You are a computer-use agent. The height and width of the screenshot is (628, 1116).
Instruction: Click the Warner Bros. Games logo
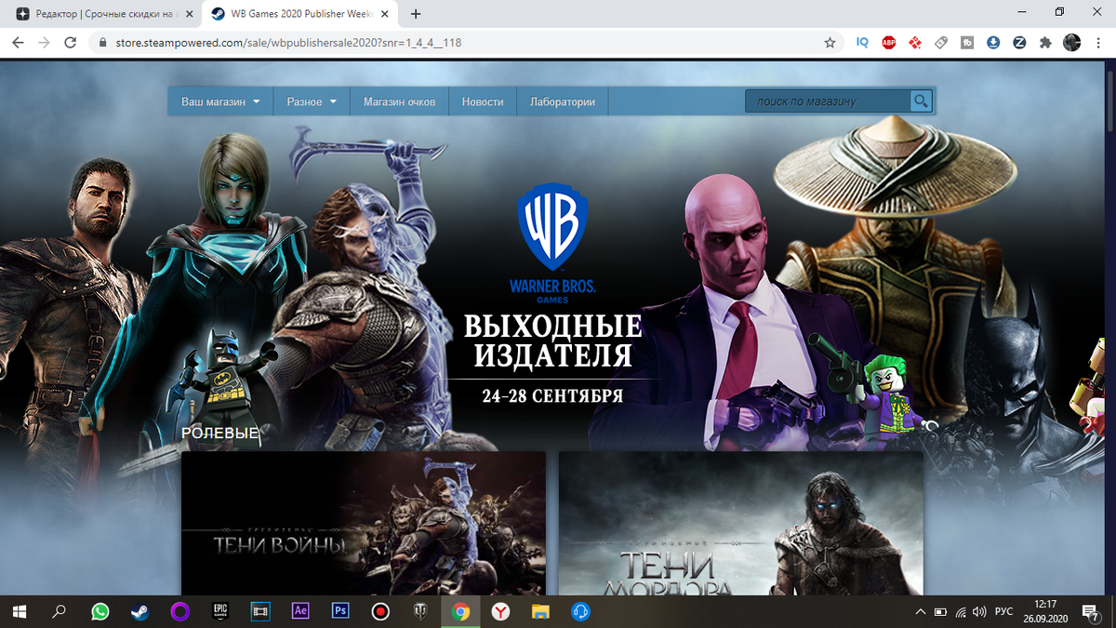(x=552, y=241)
